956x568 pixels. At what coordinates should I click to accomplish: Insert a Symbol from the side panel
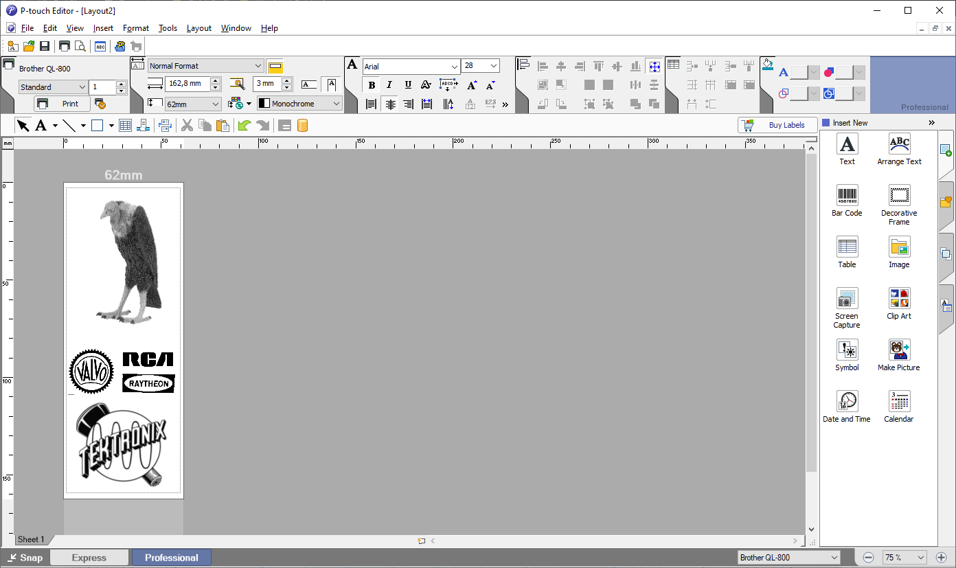point(847,355)
